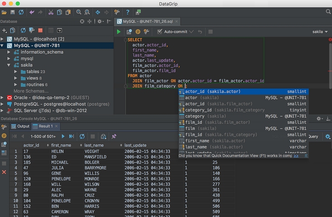The image size is (332, 217).
Task: Run the query with the green Execute button
Action: point(119,32)
